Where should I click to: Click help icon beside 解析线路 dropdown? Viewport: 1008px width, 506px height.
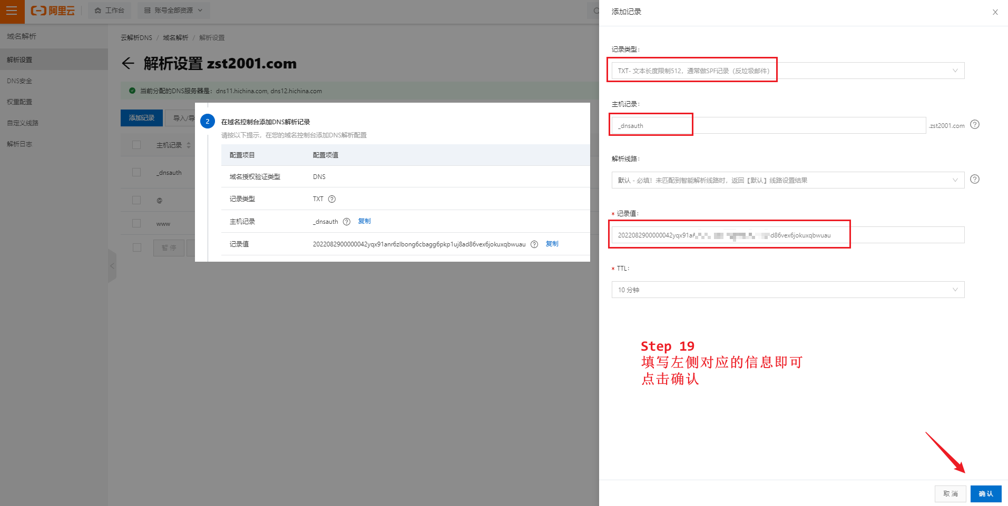(x=975, y=179)
